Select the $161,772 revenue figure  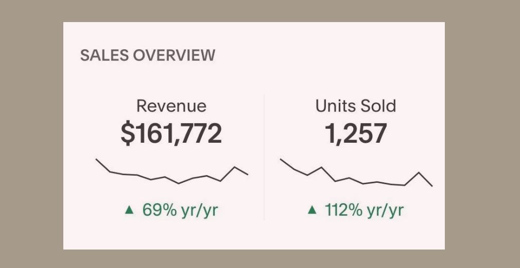(x=171, y=133)
